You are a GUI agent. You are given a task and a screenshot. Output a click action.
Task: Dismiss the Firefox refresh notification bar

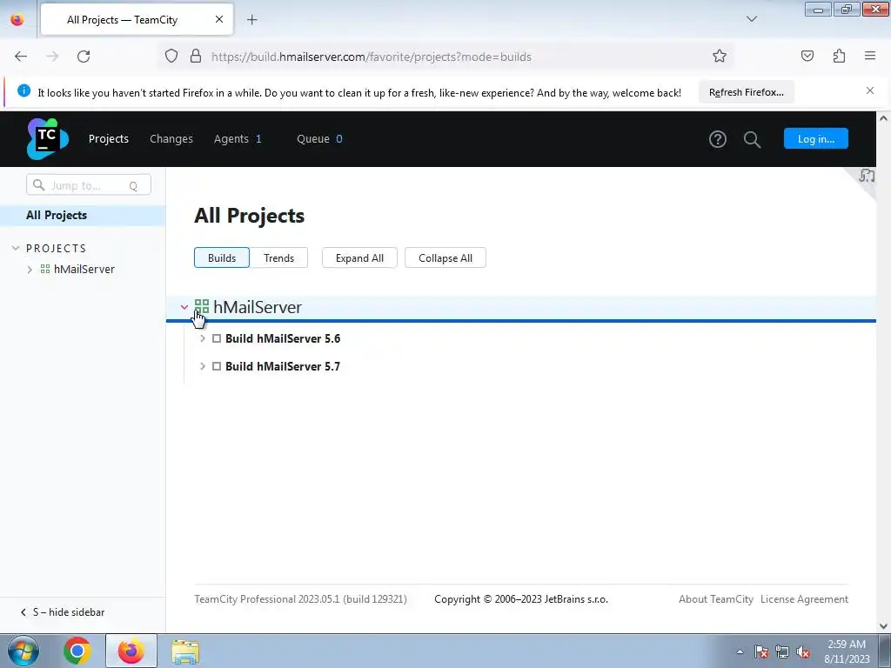(x=870, y=90)
